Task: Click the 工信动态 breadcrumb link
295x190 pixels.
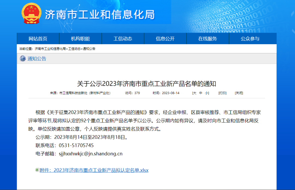Action: [74, 49]
